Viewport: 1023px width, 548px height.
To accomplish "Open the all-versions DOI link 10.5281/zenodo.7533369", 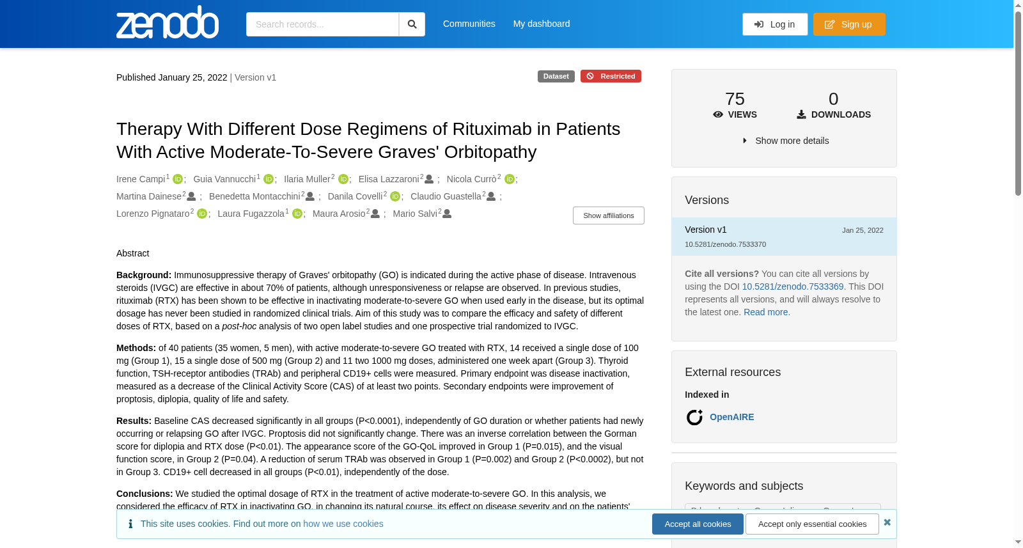I will [x=793, y=286].
